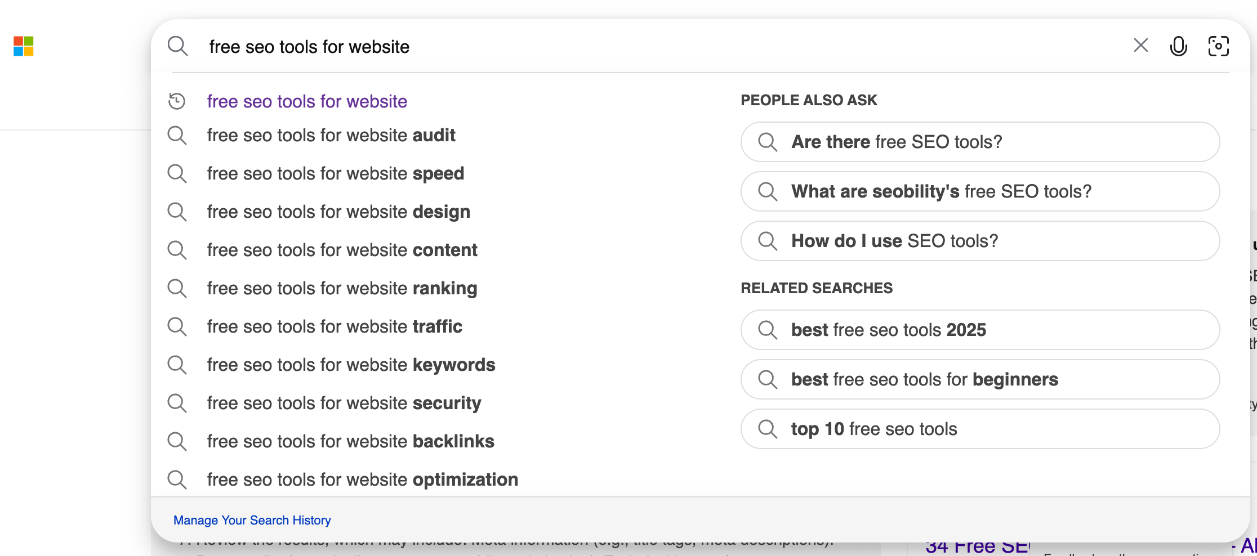Click magnifier icon in seobility question pill
The width and height of the screenshot is (1257, 556).
[x=768, y=191]
